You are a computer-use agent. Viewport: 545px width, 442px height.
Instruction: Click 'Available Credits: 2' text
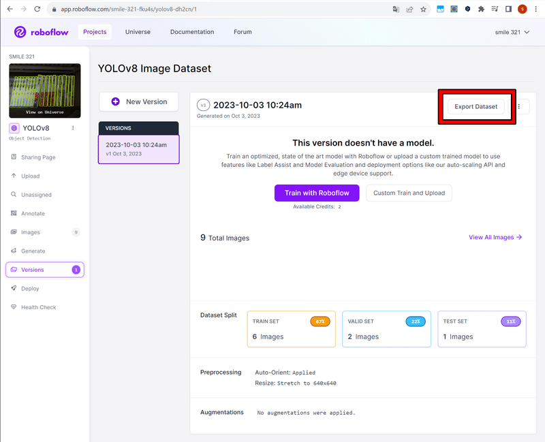(317, 207)
